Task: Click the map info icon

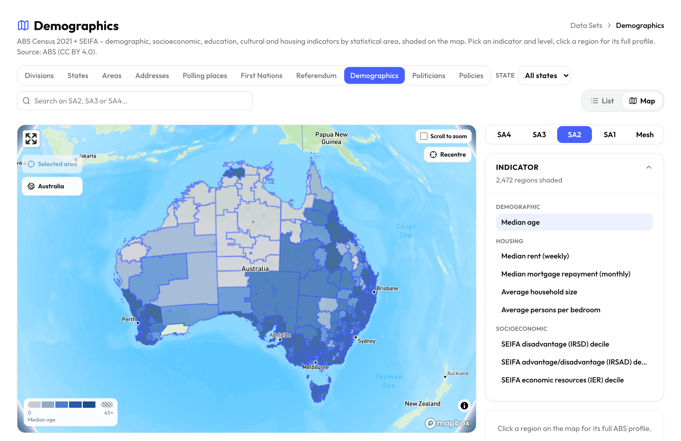Action: (464, 405)
